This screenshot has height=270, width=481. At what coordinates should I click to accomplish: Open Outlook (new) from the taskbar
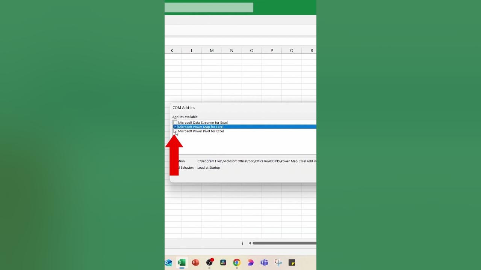168,262
